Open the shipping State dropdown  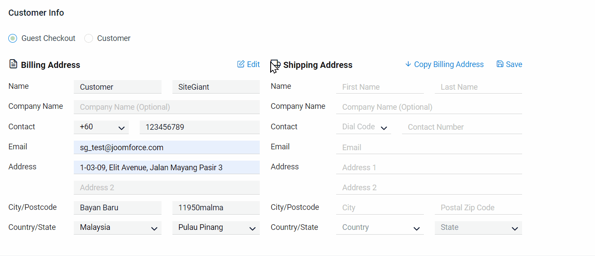478,228
